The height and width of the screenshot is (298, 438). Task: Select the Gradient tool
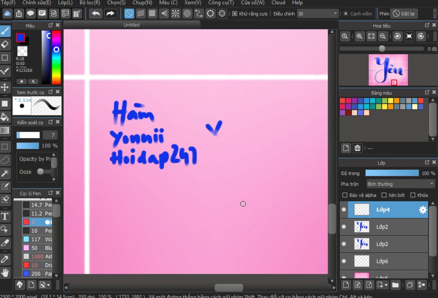click(x=5, y=130)
